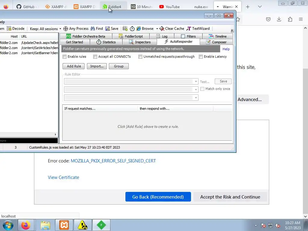The width and height of the screenshot is (308, 231).
Task: Toggle the Filters tab checkbox
Action: [x=183, y=36]
